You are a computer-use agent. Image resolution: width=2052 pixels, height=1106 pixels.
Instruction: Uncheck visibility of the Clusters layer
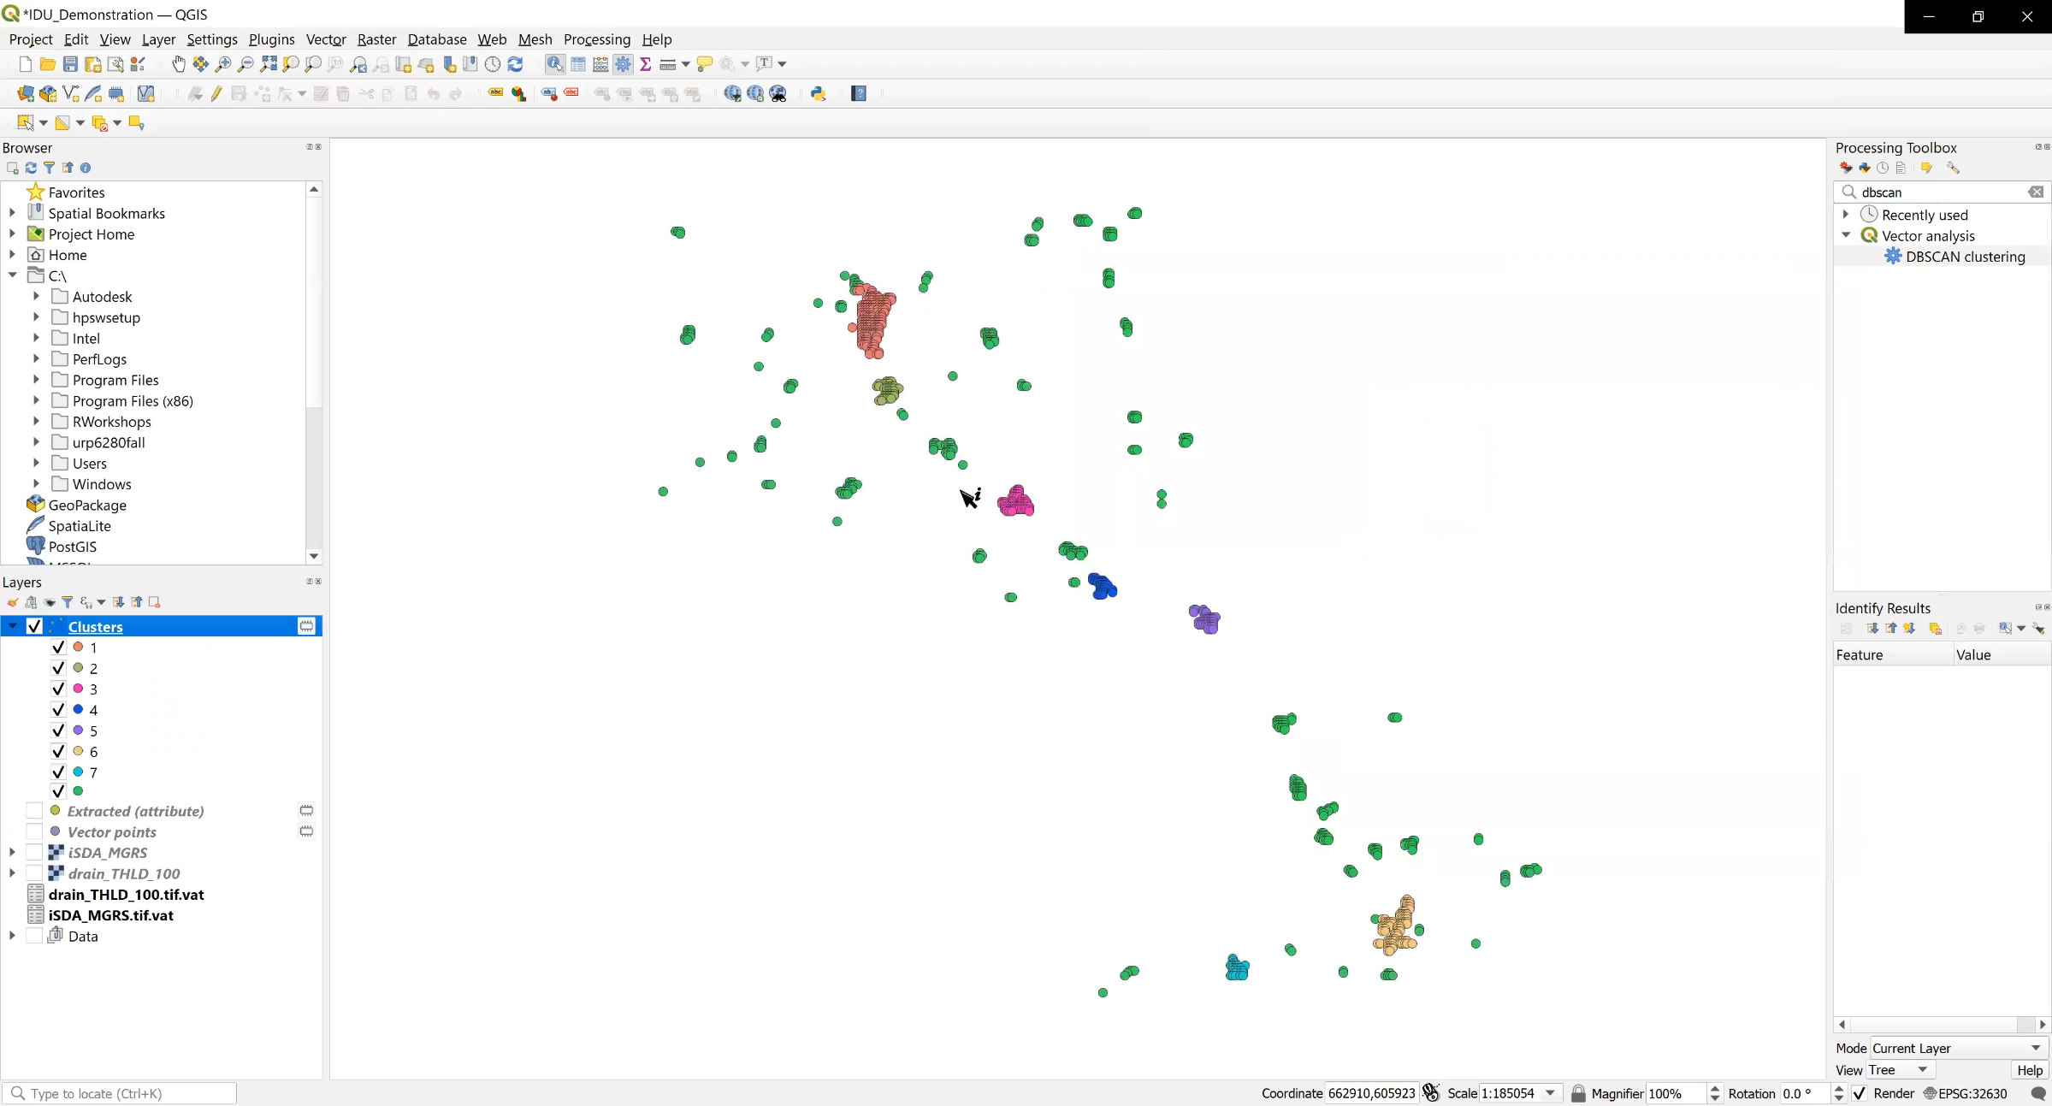[33, 626]
